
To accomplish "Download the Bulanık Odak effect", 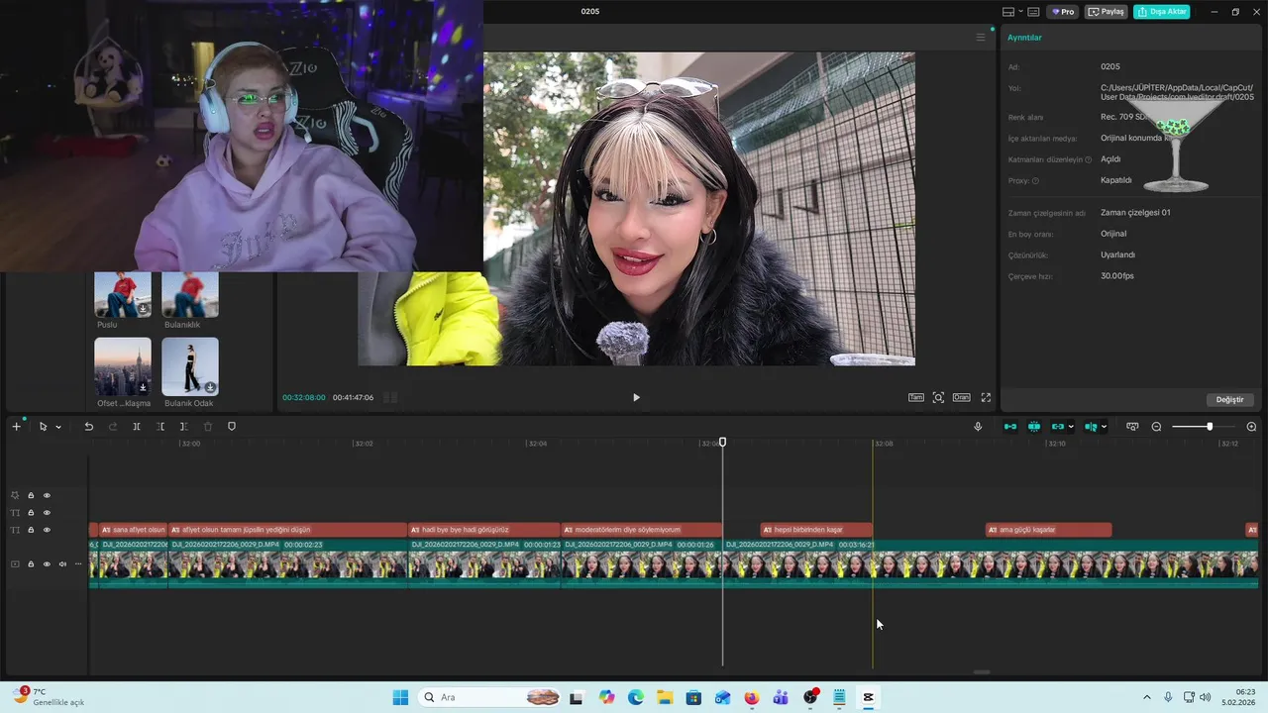I will tap(210, 387).
